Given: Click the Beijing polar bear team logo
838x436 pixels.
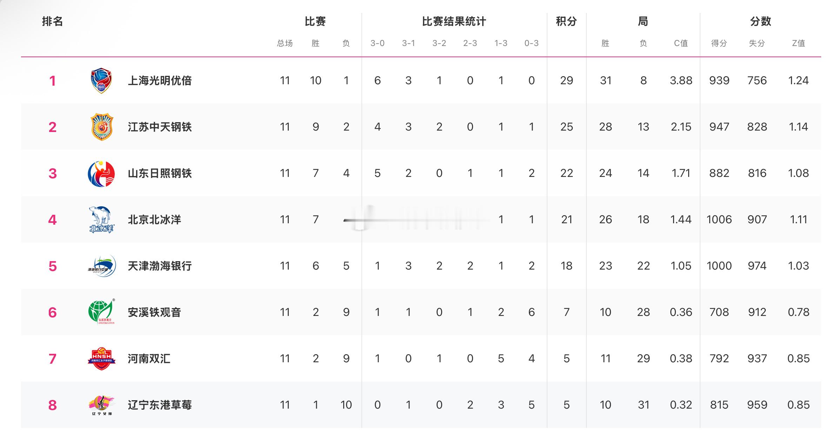Looking at the screenshot, I should point(101,219).
